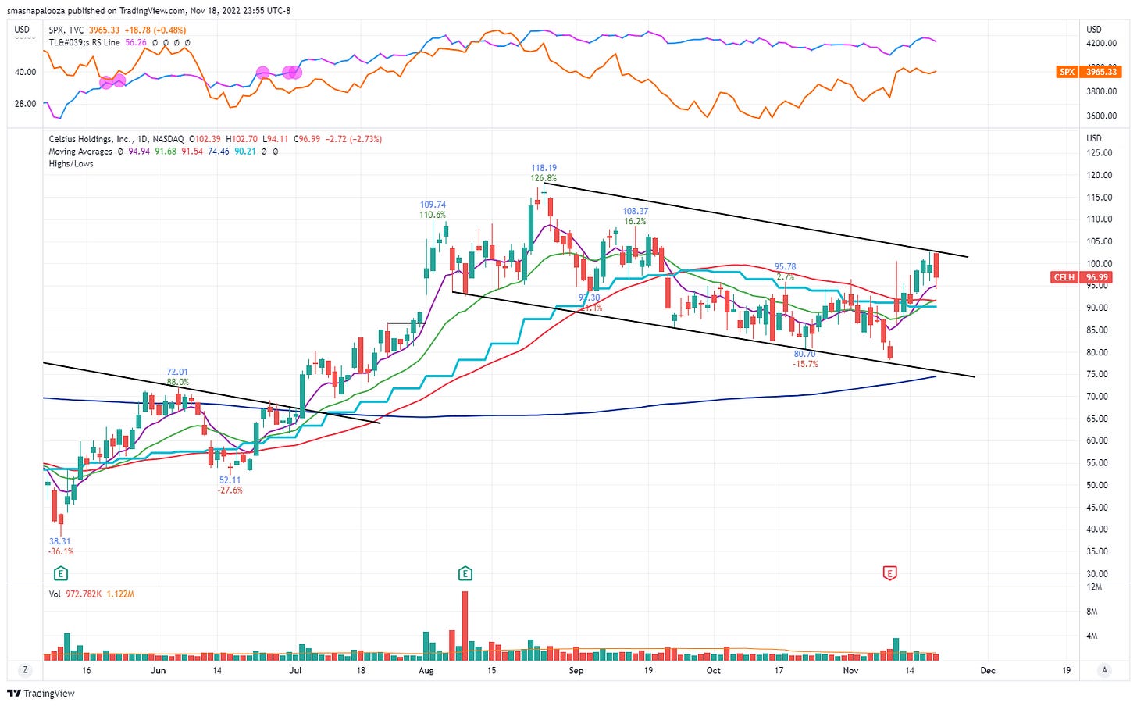1137x706 pixels.
Task: Click the -2.72 (-2.73%) change value
Action: coord(354,139)
